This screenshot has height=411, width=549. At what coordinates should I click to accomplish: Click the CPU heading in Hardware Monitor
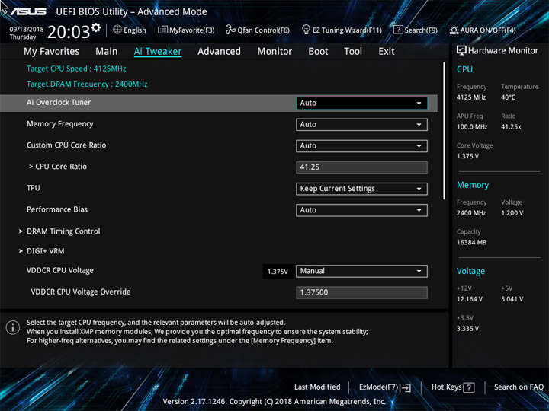pos(464,69)
